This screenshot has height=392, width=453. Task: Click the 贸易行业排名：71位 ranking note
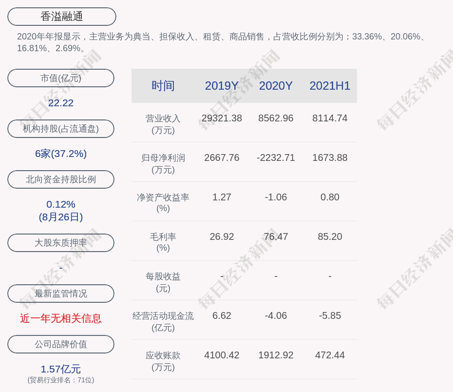pyautogui.click(x=61, y=380)
